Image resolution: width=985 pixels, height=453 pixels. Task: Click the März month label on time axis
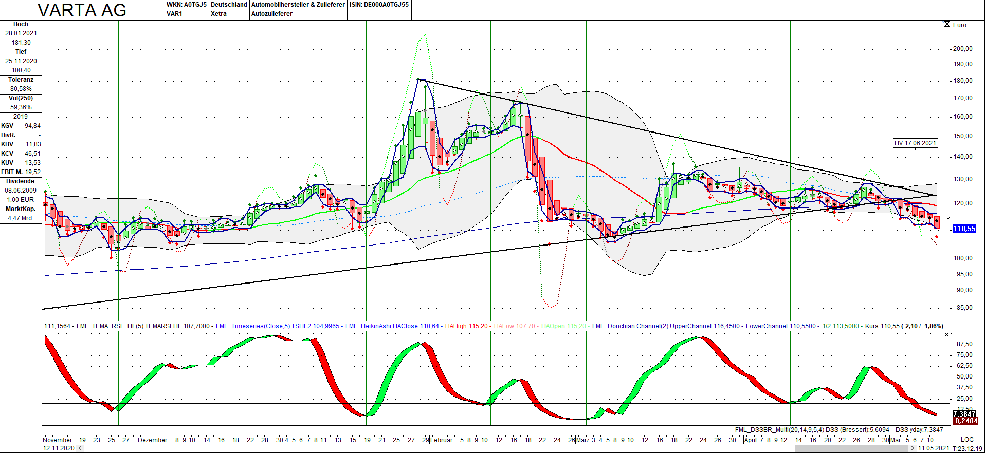(582, 440)
